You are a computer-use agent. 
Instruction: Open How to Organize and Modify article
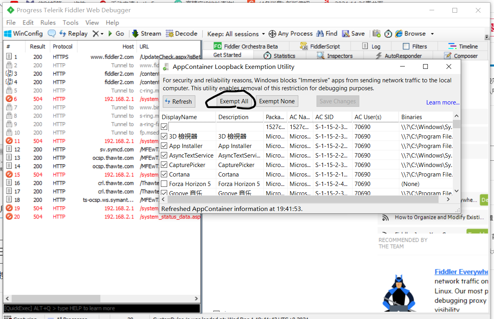click(439, 217)
